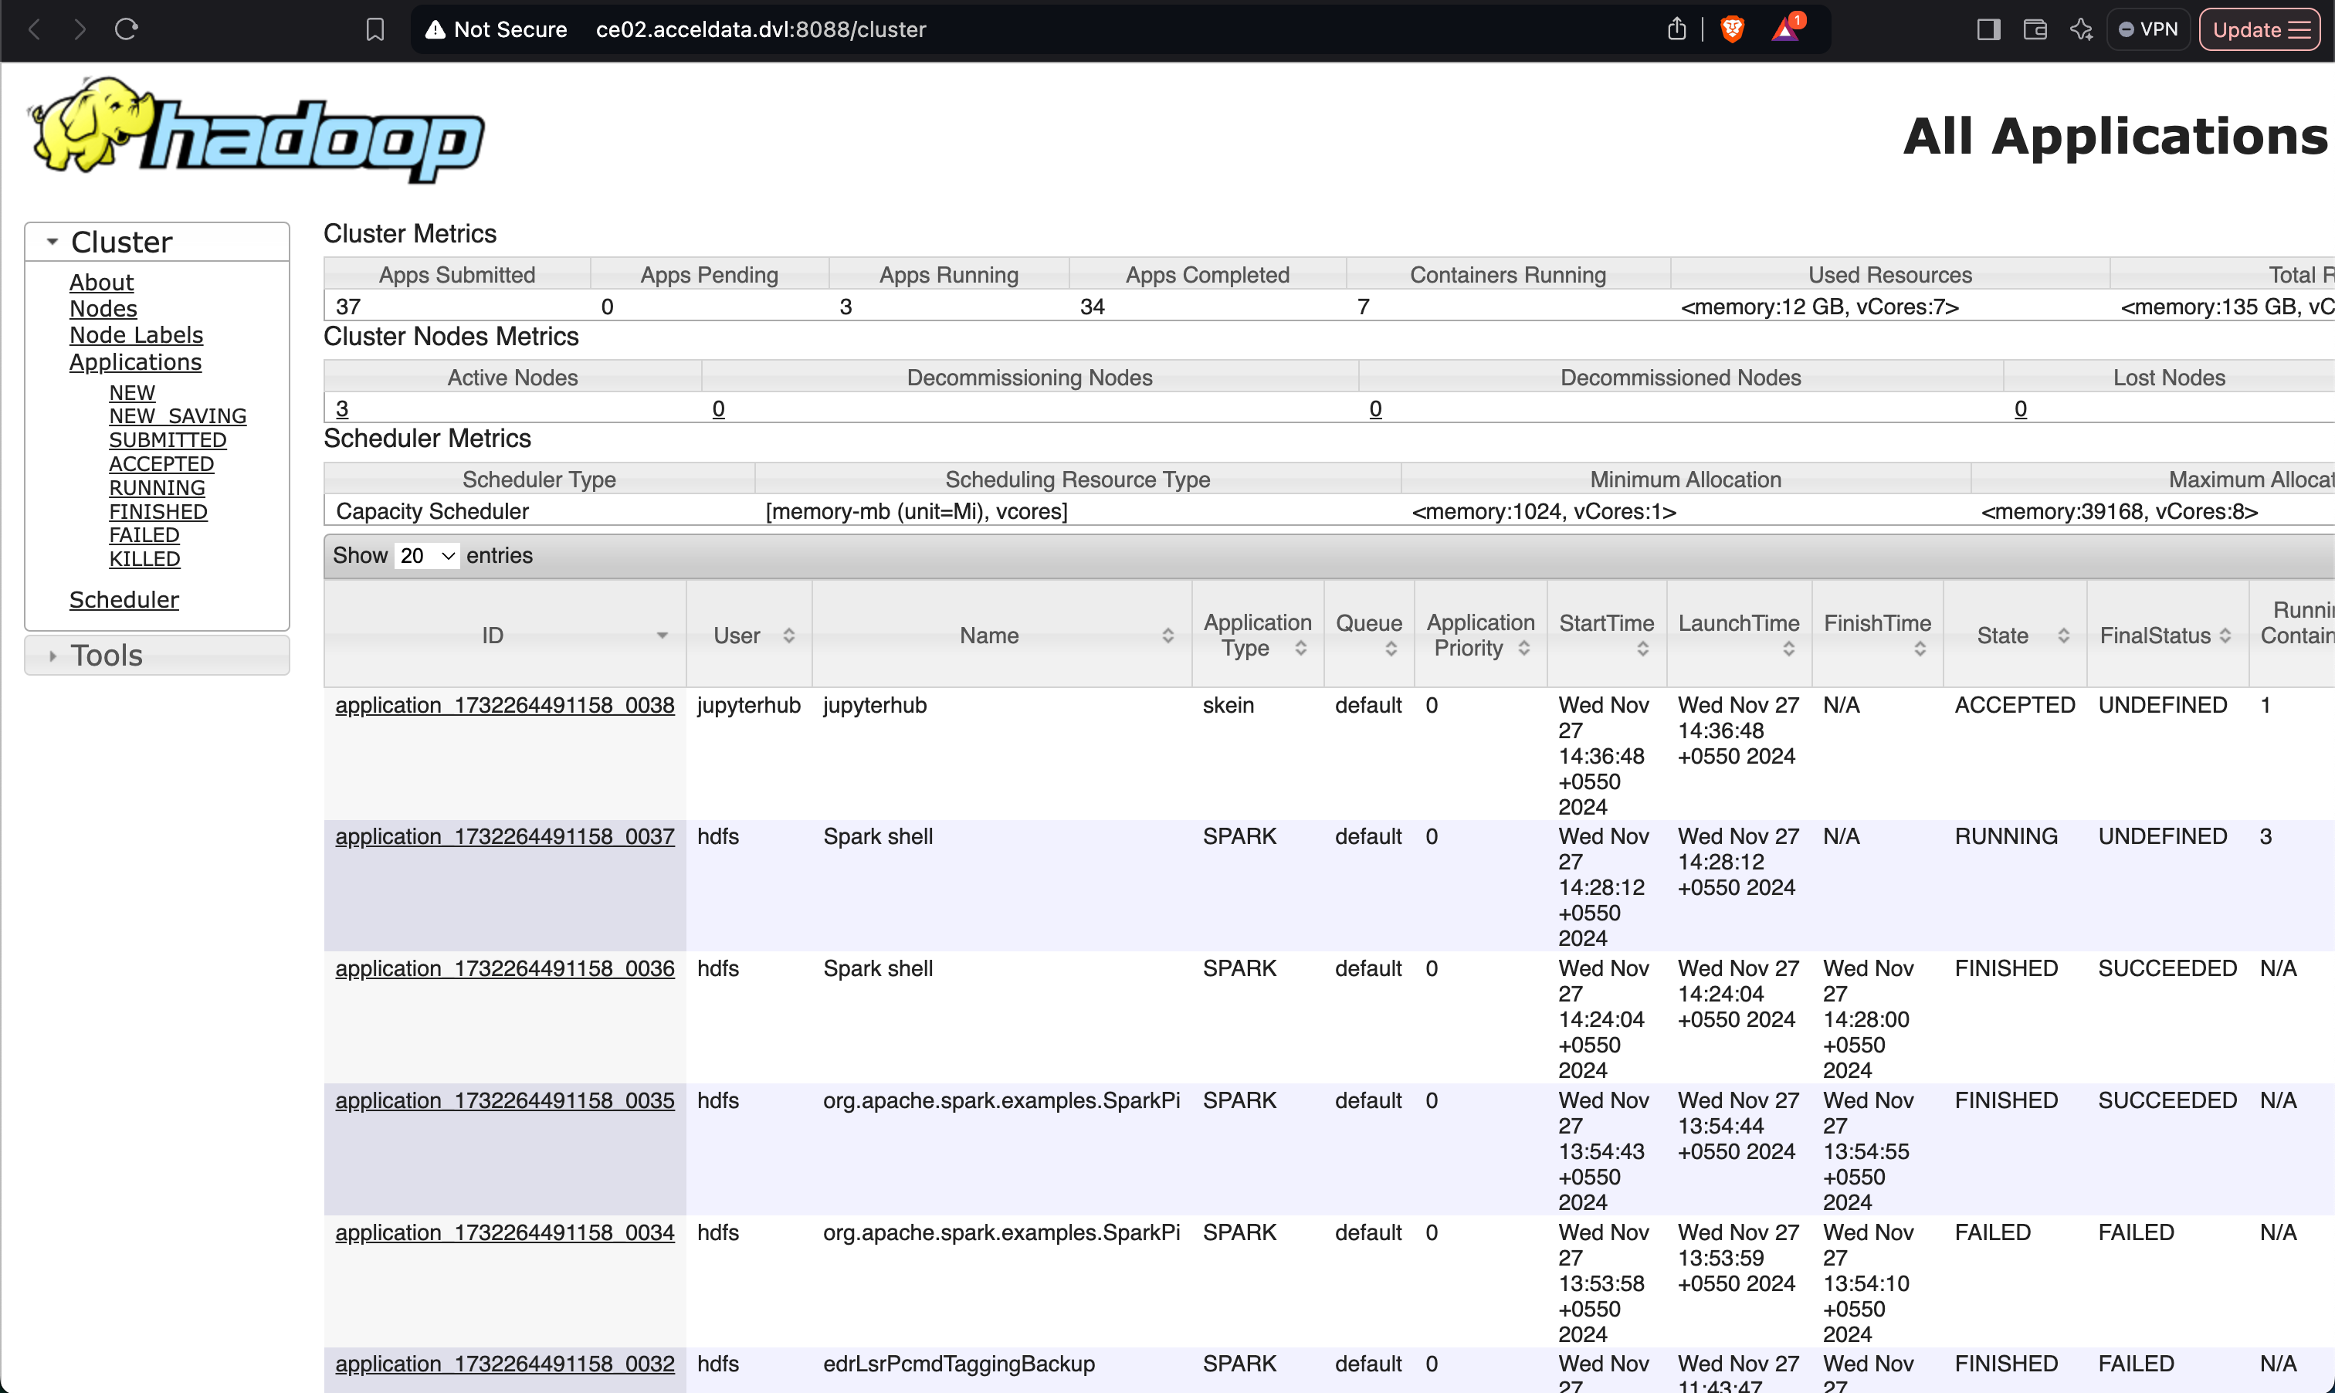2335x1393 pixels.
Task: Filter applications by NEW state
Action: pos(132,392)
